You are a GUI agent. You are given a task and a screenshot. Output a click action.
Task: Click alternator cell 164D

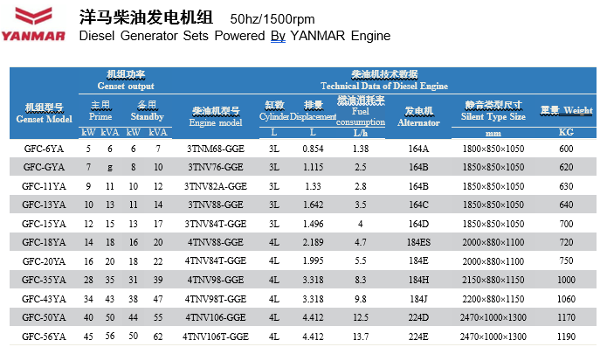418,224
